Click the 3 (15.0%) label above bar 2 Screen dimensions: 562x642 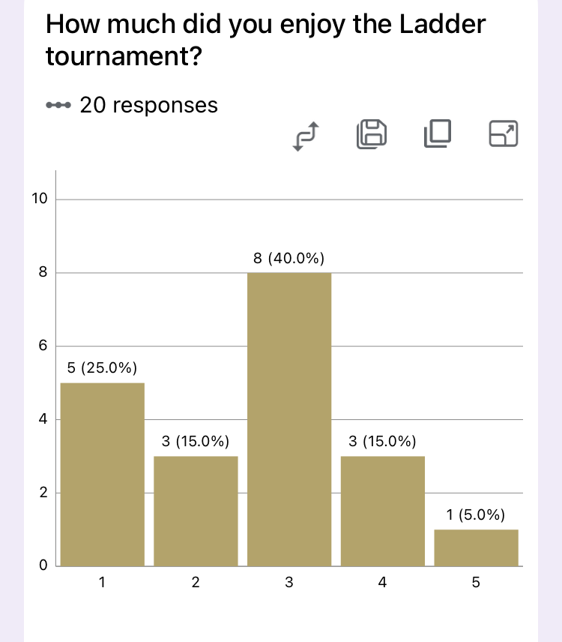click(x=195, y=441)
